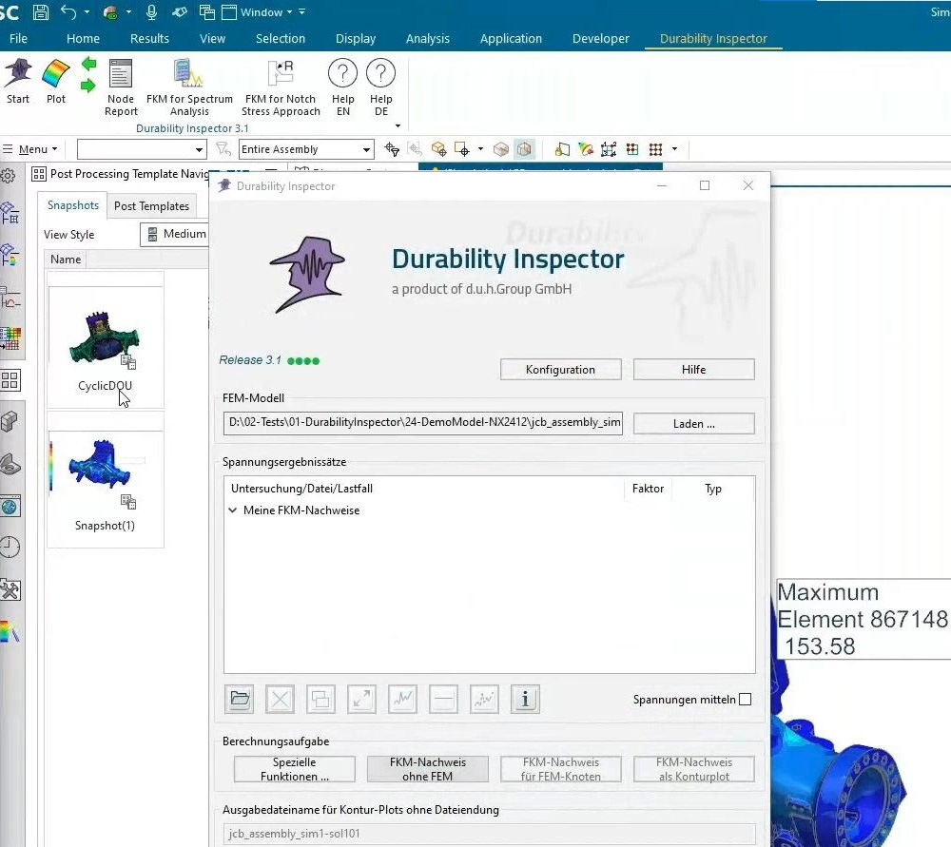Click the rainbow cone icon in toolbar
951x847 pixels.
(585, 149)
